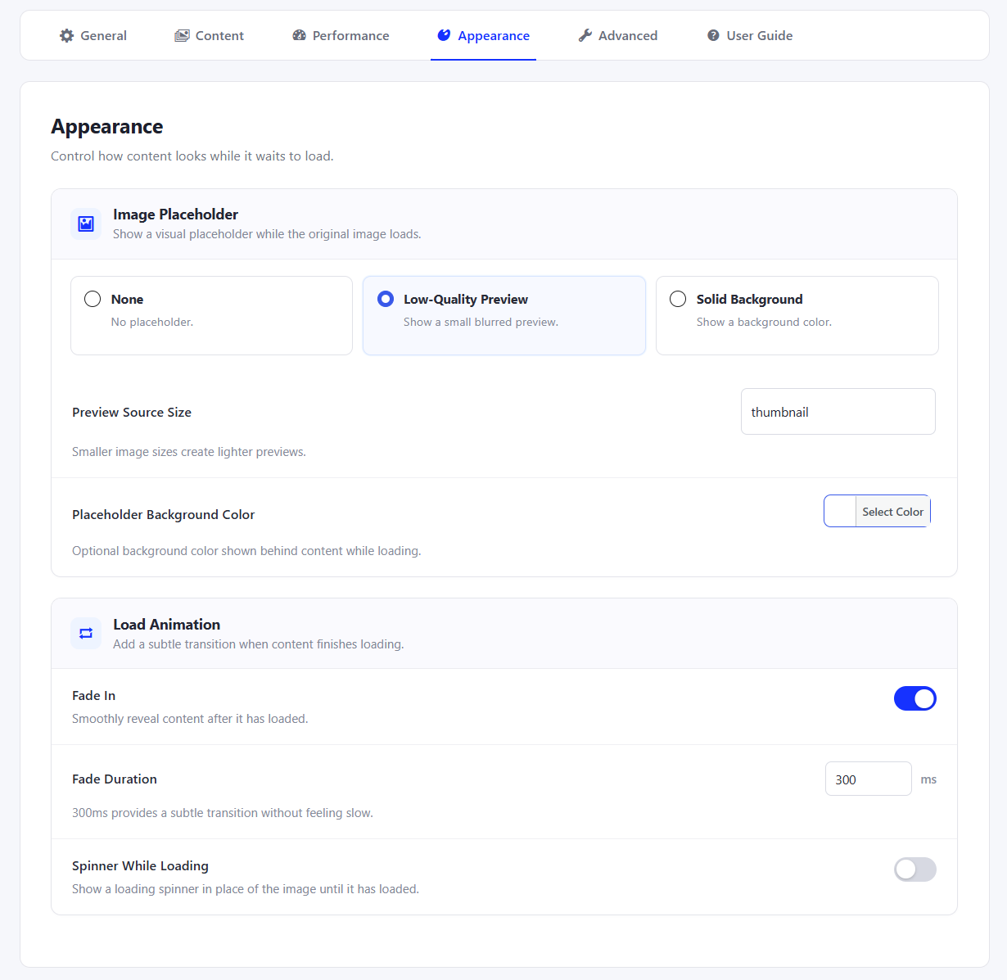Click the Fade Duration label
Image resolution: width=1007 pixels, height=980 pixels.
[x=115, y=779]
